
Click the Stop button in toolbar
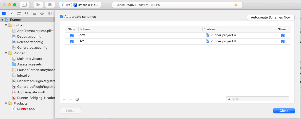point(50,5)
